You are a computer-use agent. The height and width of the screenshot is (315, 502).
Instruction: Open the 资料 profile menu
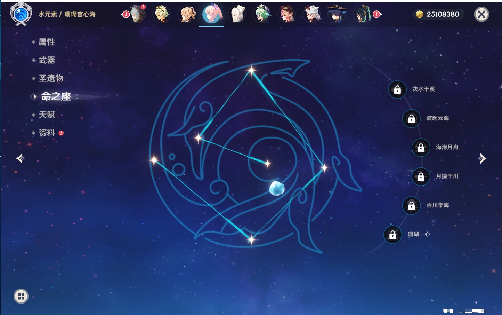pyautogui.click(x=47, y=133)
